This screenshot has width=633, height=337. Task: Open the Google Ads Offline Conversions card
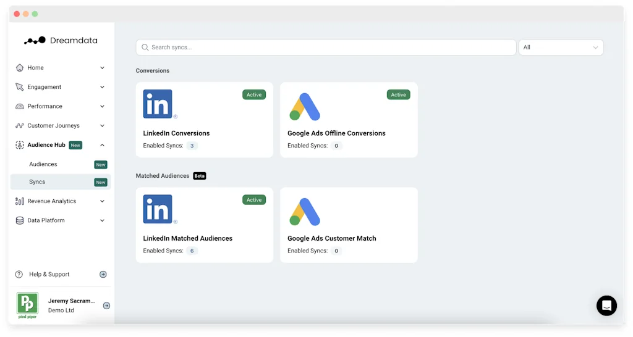point(349,120)
